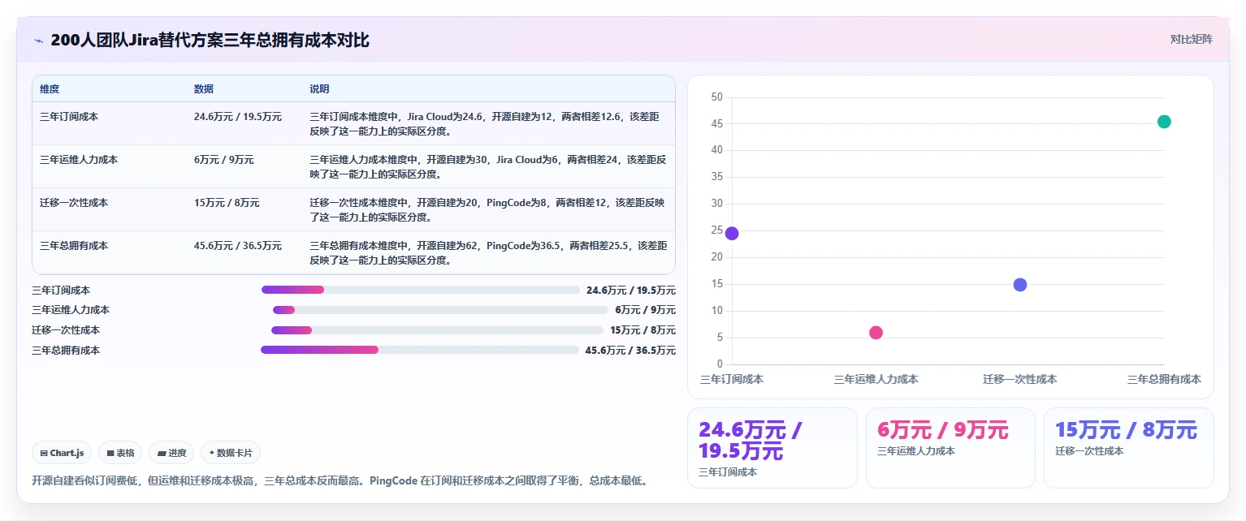Click the Chart.js chip
Screen dimensions: 1246x521
click(x=63, y=453)
